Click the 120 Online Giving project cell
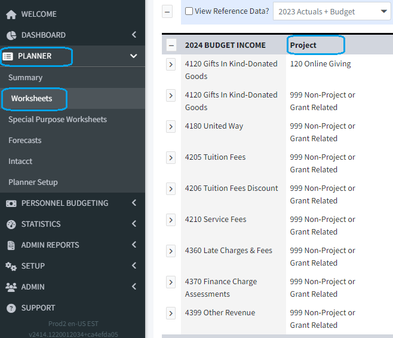 click(x=320, y=64)
